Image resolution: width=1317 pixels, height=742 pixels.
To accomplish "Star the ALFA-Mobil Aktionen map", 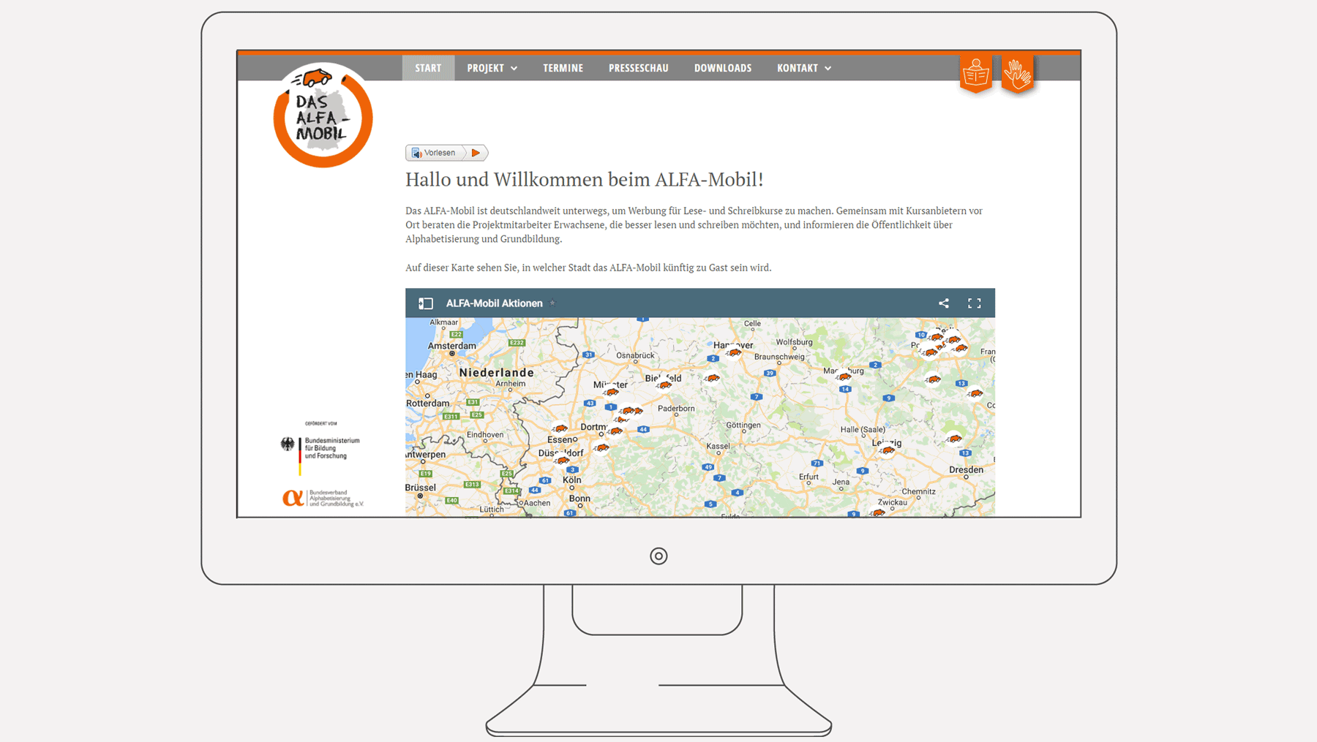I will pos(552,303).
